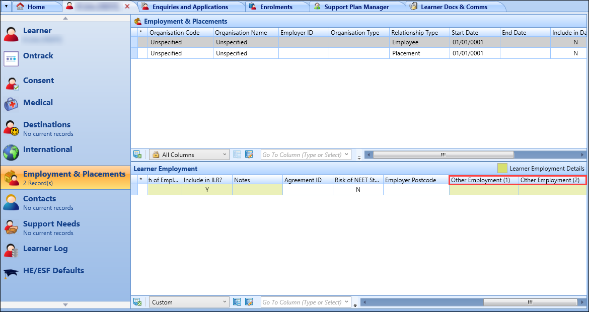589x312 pixels.
Task: Click the Support Needs label
Action: [x=51, y=224]
